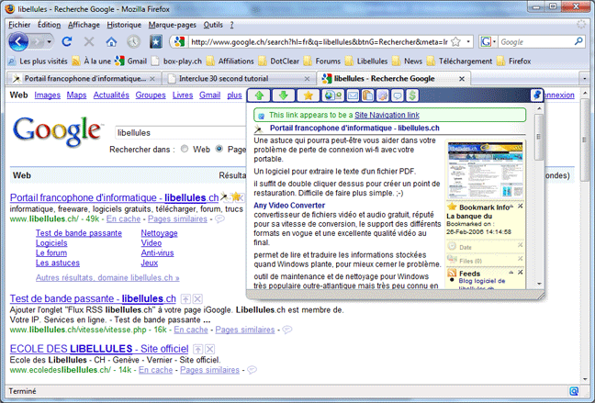Image resolution: width=595 pixels, height=403 pixels.
Task: Close the Bookmark Info panel with its X
Action: (x=521, y=206)
